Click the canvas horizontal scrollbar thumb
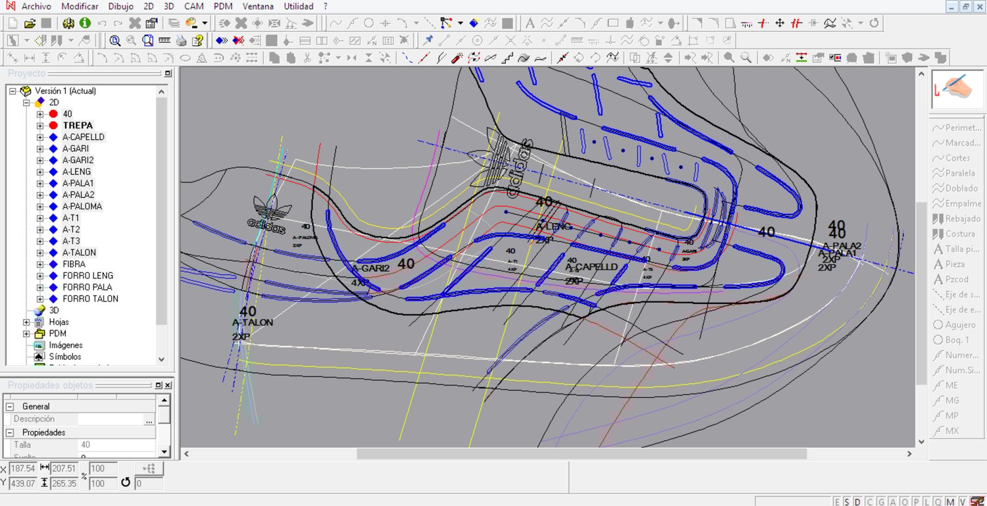This screenshot has height=506, width=987. [581, 453]
